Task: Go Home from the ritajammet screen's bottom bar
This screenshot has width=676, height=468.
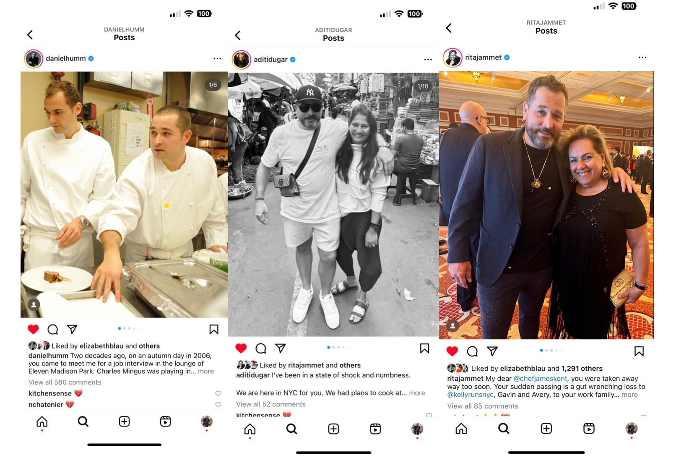Action: pyautogui.click(x=461, y=428)
